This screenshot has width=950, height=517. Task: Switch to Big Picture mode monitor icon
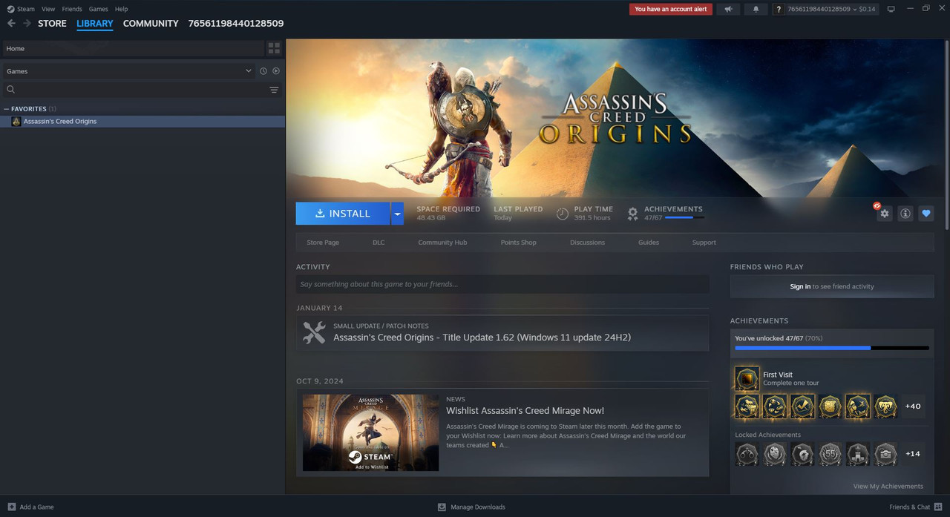click(x=891, y=9)
